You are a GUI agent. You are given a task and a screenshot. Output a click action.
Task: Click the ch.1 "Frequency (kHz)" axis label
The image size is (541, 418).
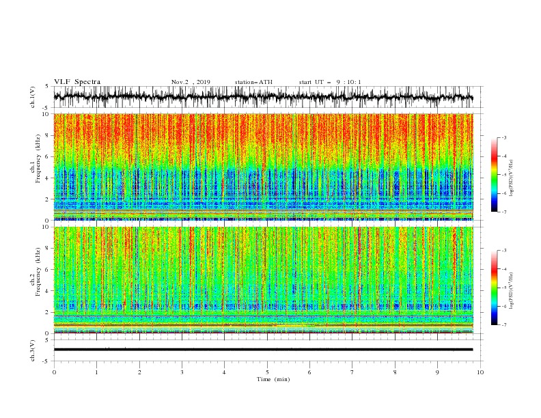pyautogui.click(x=38, y=159)
